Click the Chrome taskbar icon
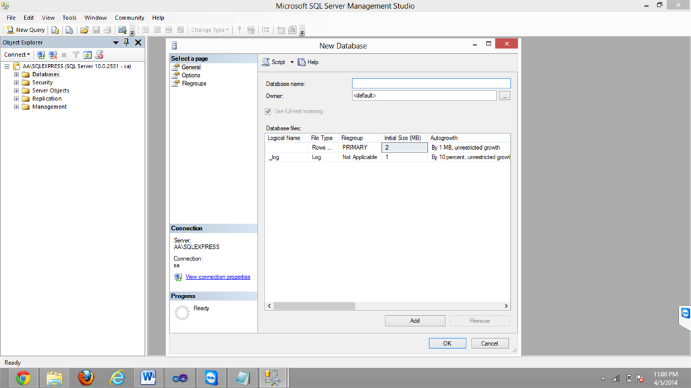Screen dimensions: 691x388 pos(23,378)
